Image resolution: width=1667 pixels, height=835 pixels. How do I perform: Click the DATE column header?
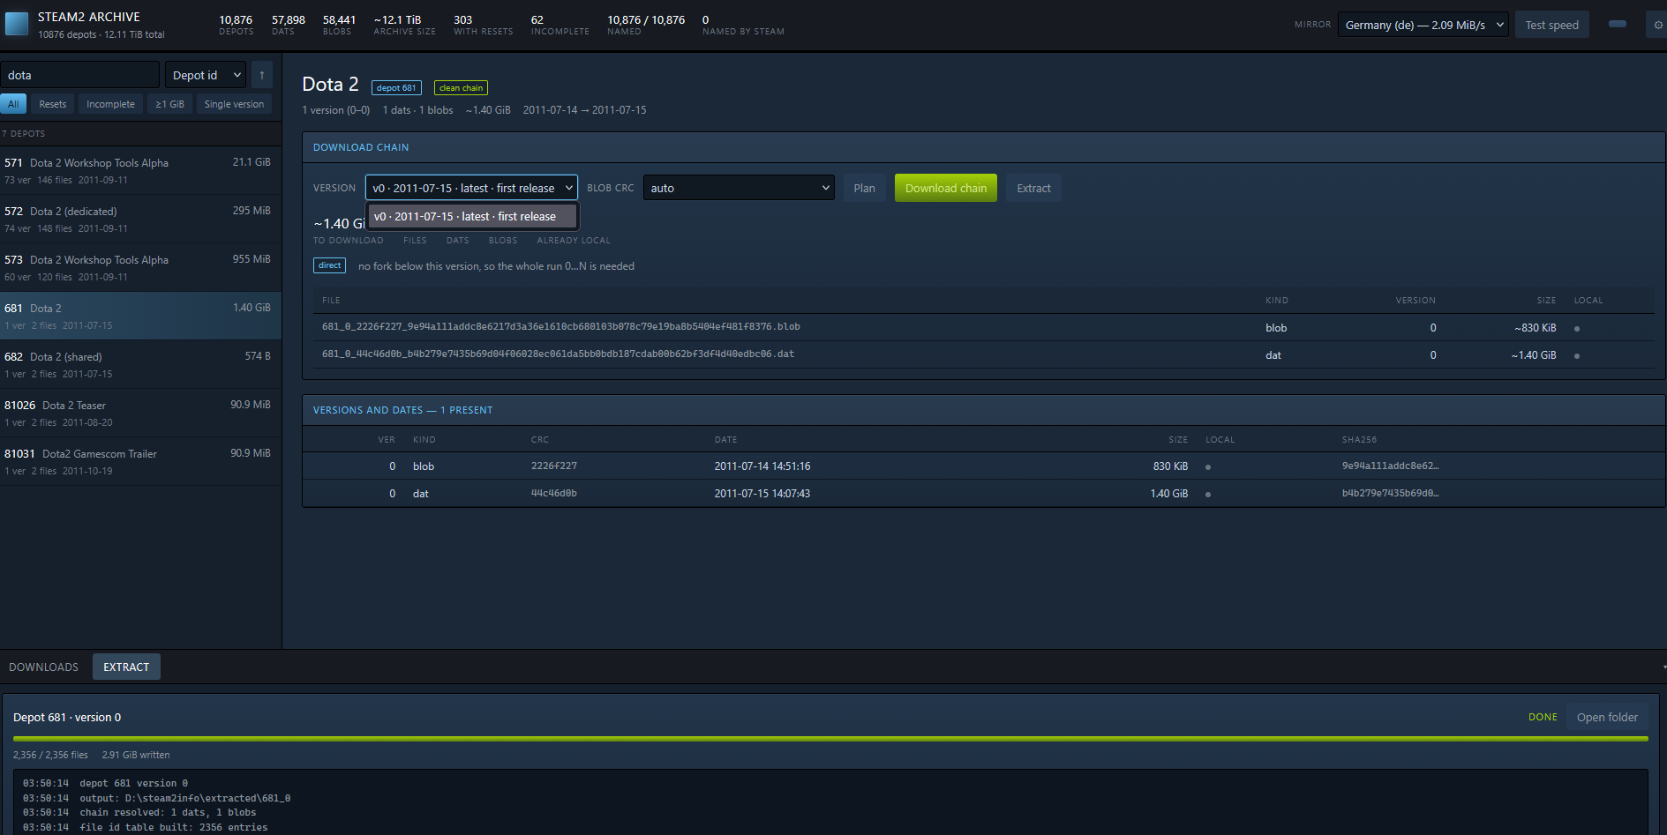click(725, 440)
